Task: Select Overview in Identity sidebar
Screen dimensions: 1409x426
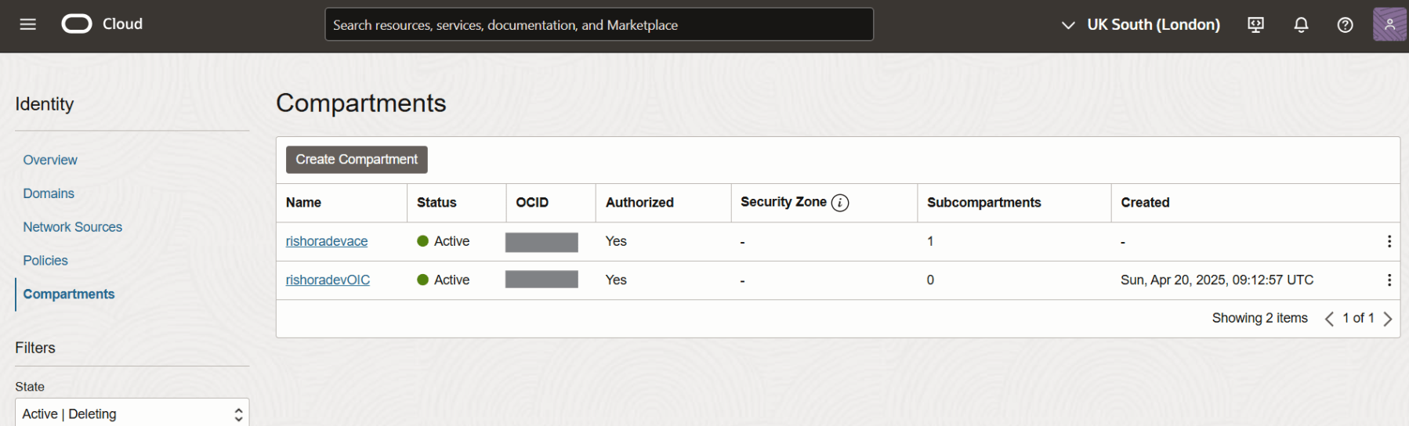Action: tap(50, 160)
